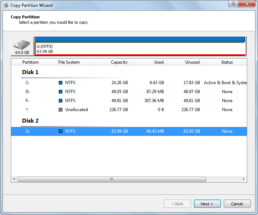The width and height of the screenshot is (258, 215).
Task: Sort by the Status column header
Action: click(x=224, y=62)
